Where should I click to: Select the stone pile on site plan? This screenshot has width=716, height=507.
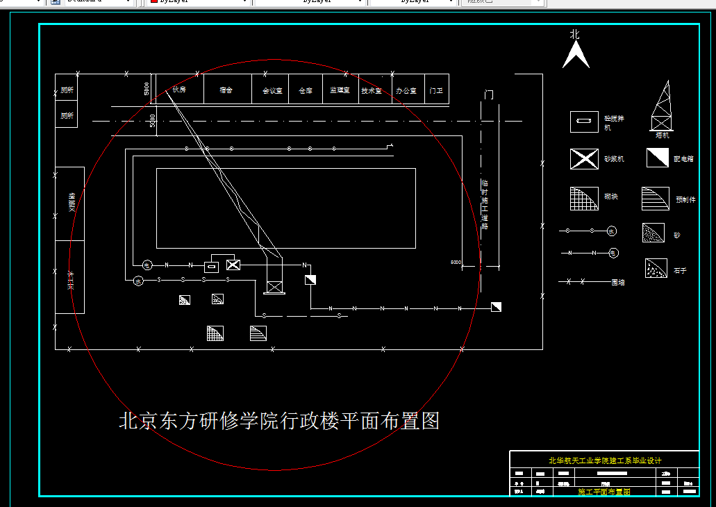coord(218,299)
